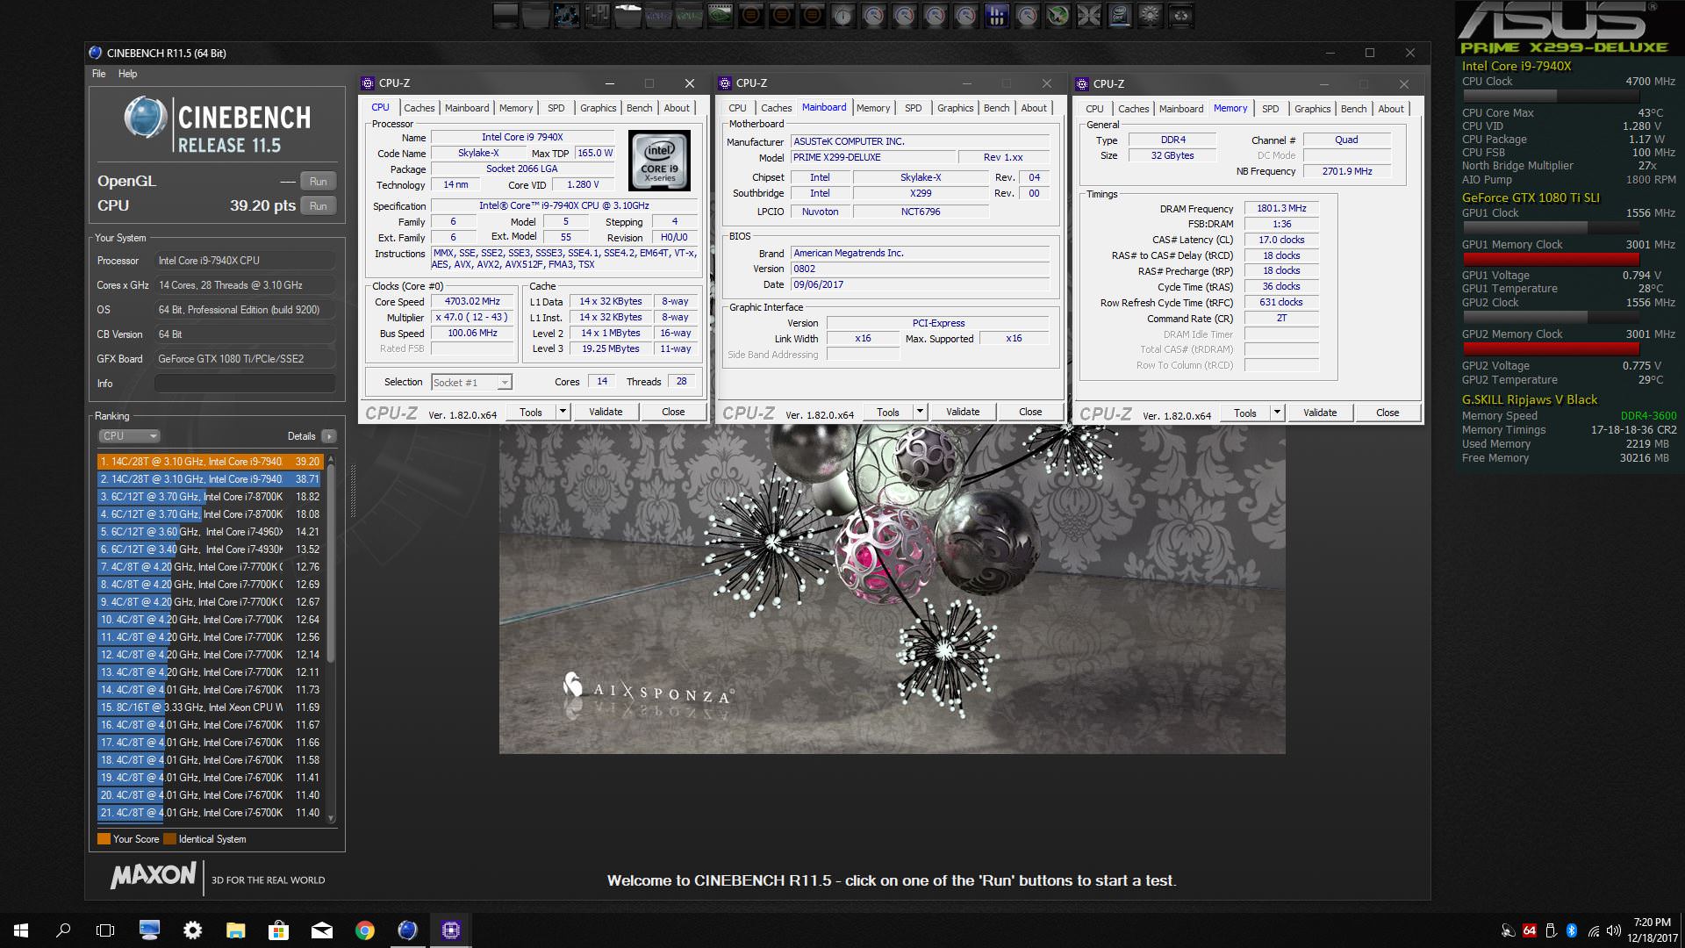This screenshot has height=948, width=1685.
Task: Click the Info field in Your System
Action: point(245,384)
